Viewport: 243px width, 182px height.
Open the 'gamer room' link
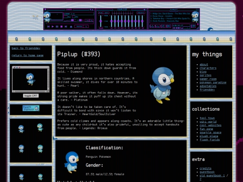(208, 79)
